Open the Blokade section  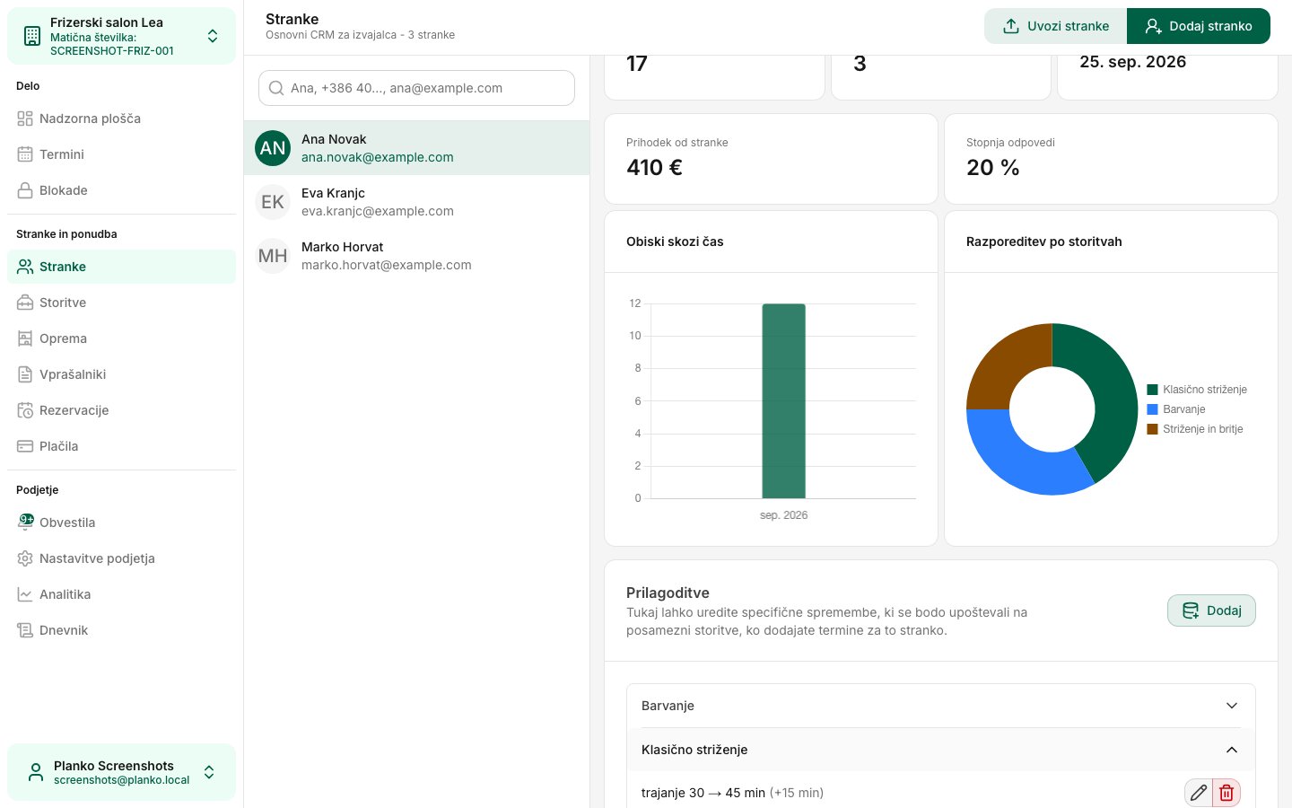pyautogui.click(x=121, y=190)
